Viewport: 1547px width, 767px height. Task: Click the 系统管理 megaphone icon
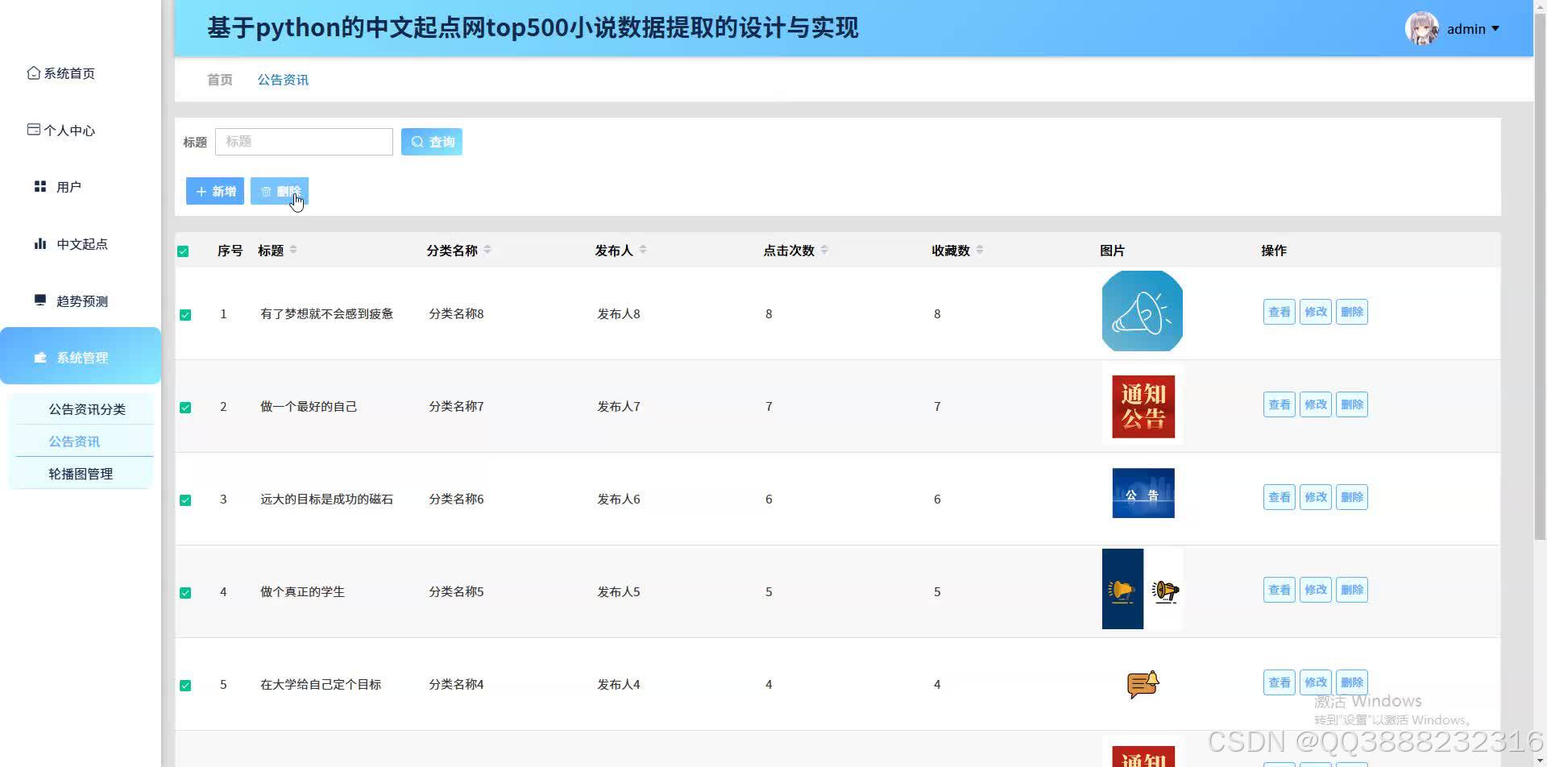[40, 358]
